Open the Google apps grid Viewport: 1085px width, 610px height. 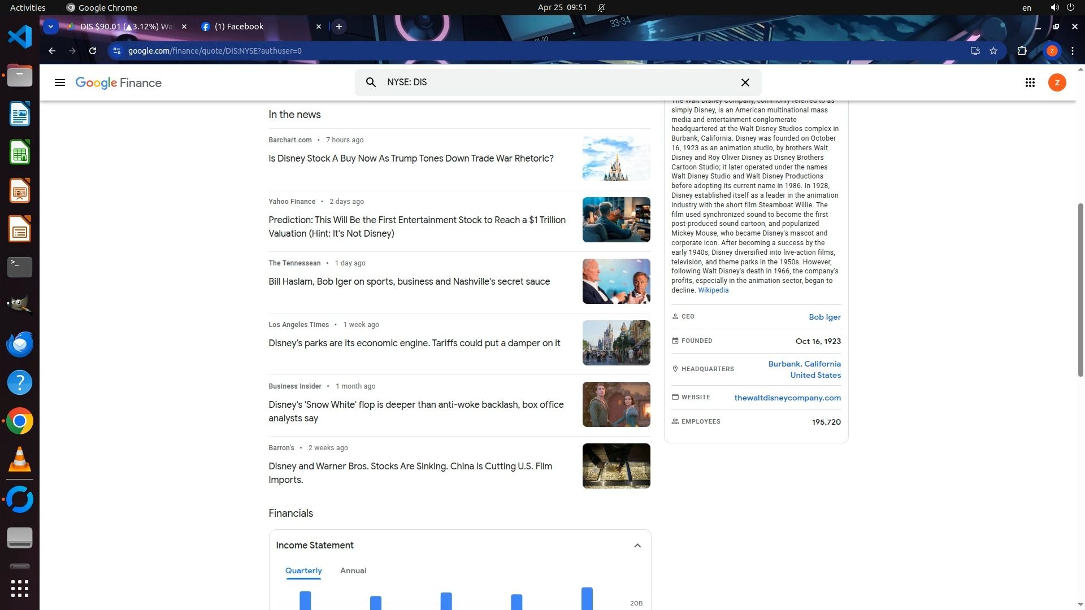coord(1030,82)
